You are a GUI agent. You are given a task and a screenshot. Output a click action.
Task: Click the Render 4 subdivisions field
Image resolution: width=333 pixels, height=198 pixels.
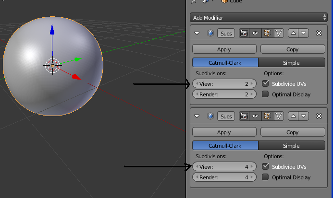pyautogui.click(x=224, y=177)
